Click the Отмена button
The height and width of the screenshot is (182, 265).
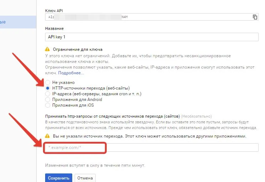click(x=85, y=178)
